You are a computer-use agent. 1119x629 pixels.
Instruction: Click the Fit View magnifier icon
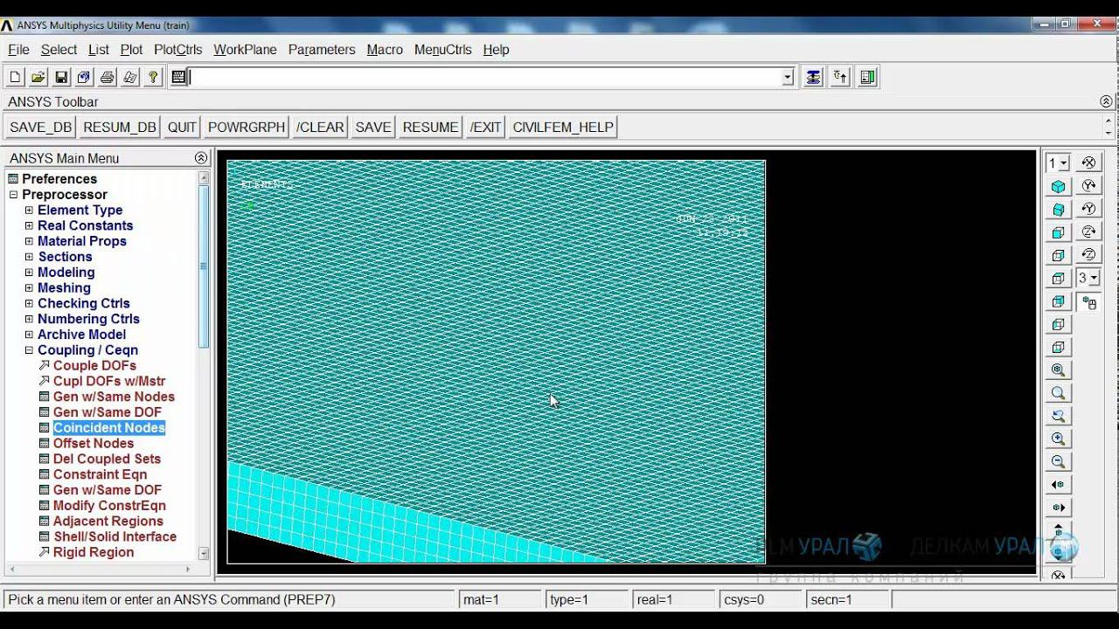pos(1059,370)
